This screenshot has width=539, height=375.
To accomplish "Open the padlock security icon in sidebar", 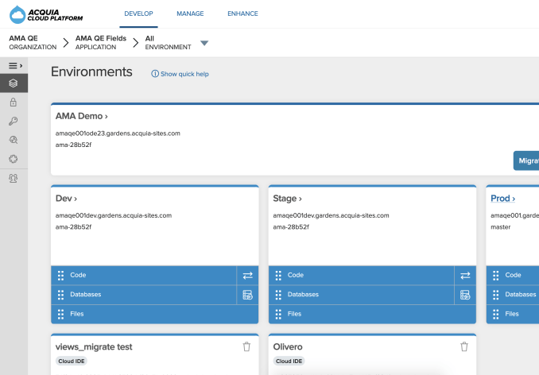I will [x=14, y=102].
